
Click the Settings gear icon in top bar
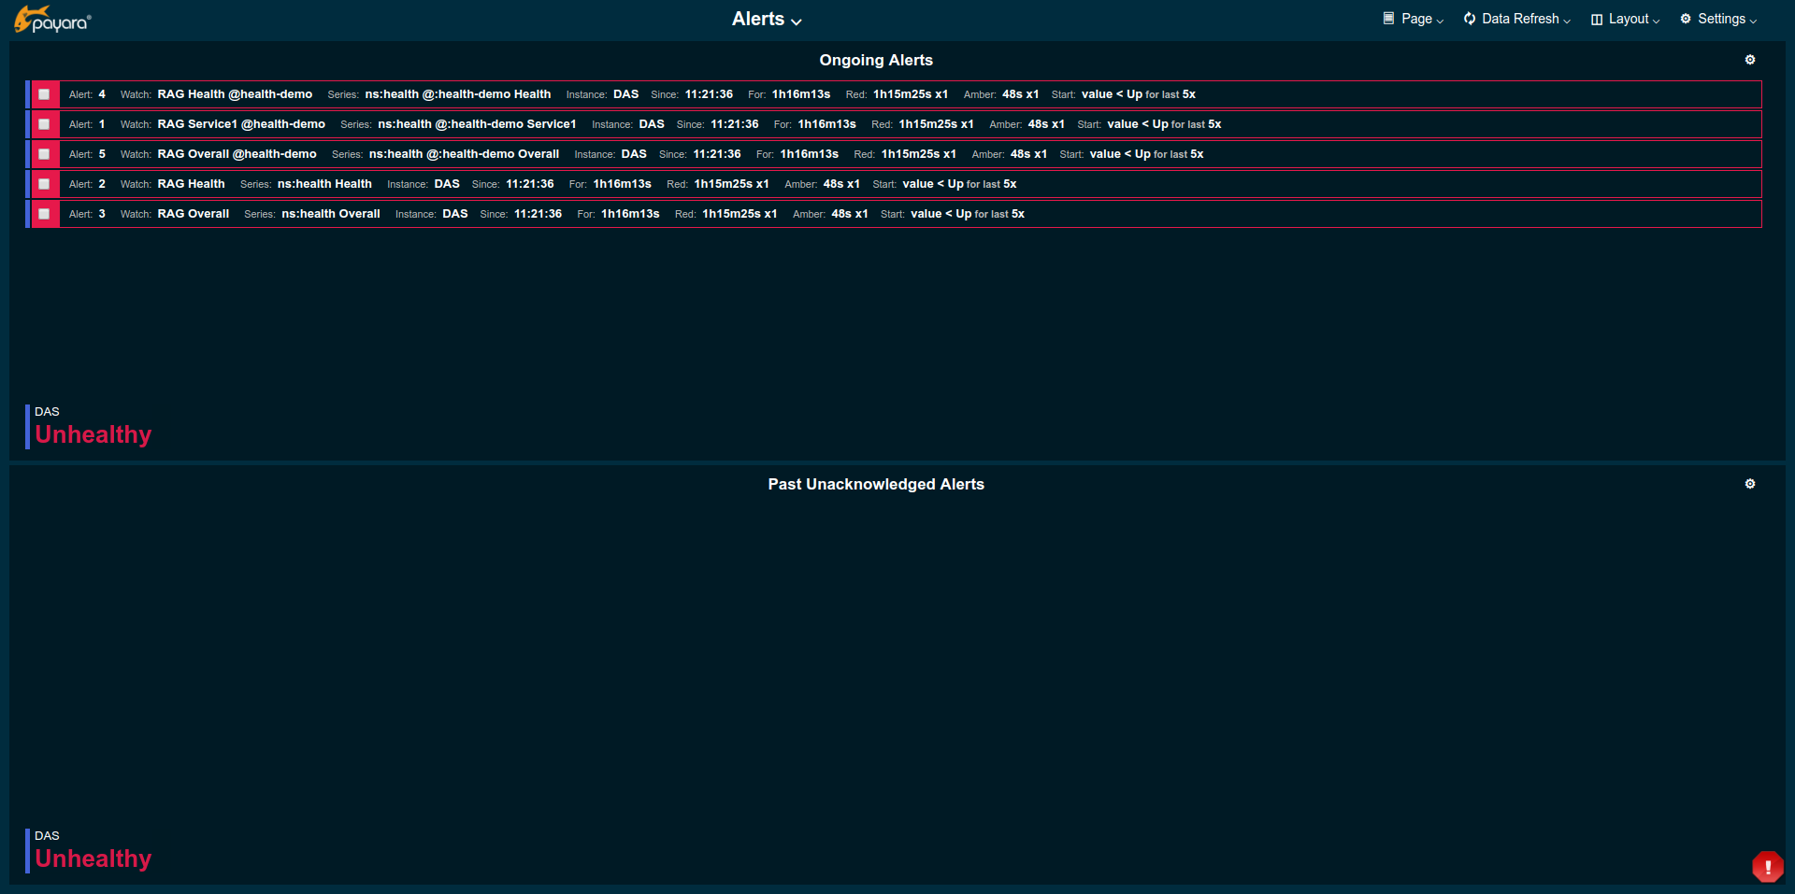tap(1685, 19)
